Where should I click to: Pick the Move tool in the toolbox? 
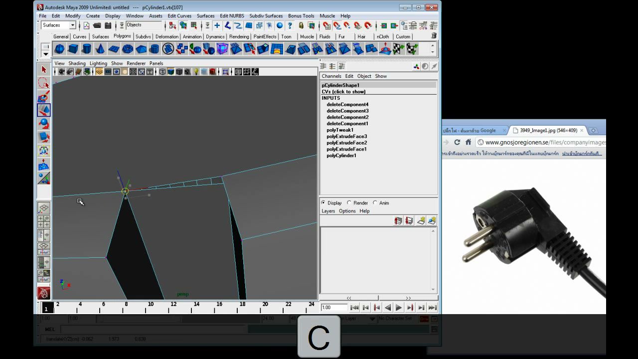click(x=44, y=110)
